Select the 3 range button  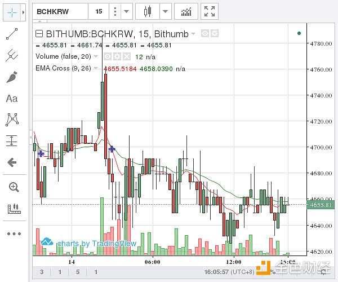click(x=42, y=272)
